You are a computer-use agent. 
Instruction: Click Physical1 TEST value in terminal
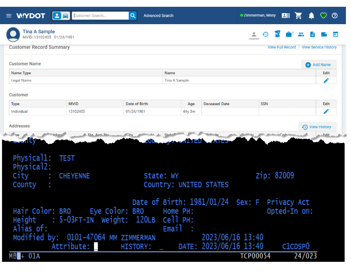click(67, 158)
